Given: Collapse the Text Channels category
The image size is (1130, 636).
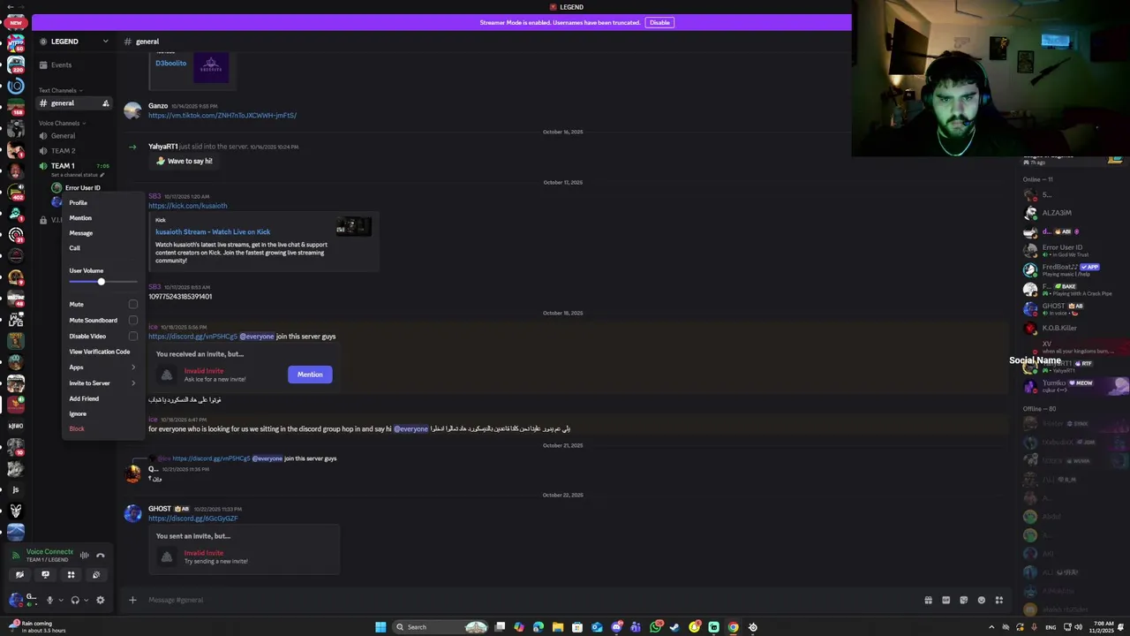Looking at the screenshot, I should click(x=60, y=90).
